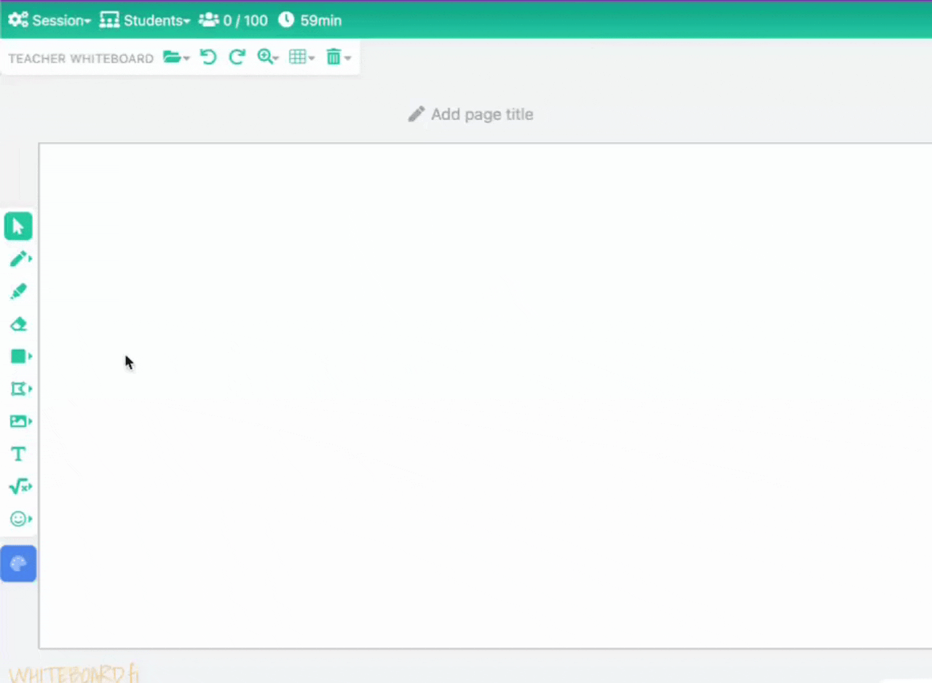
Task: Open the Math equation editor
Action: pos(18,486)
